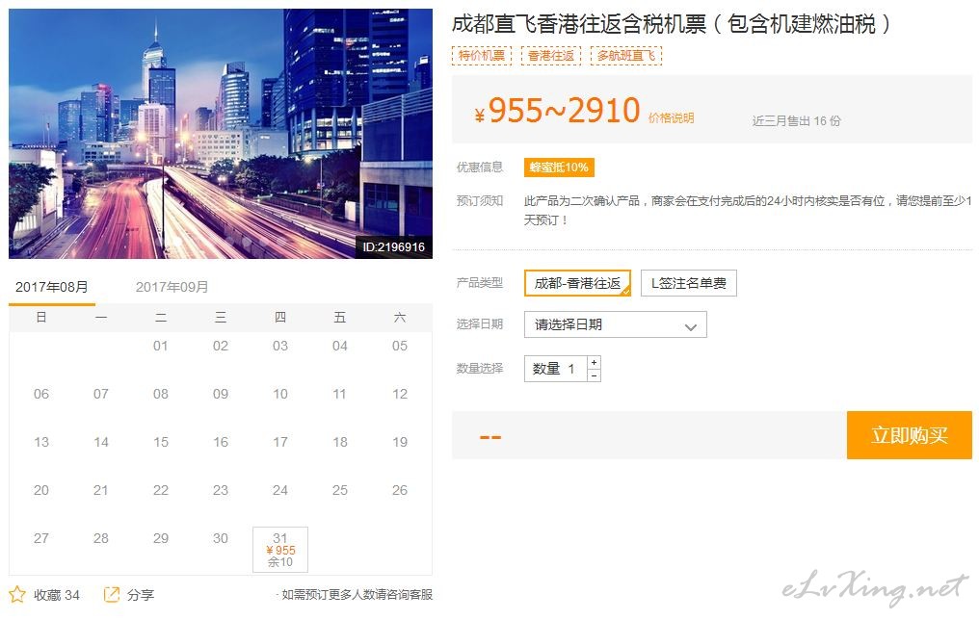
Task: Click the ID:2196916 label on photo
Action: coord(393,247)
